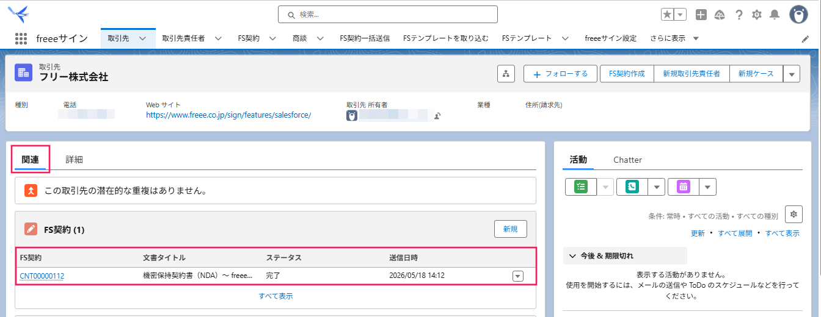Switch to the 活動 tab
821x317 pixels.
(578, 160)
